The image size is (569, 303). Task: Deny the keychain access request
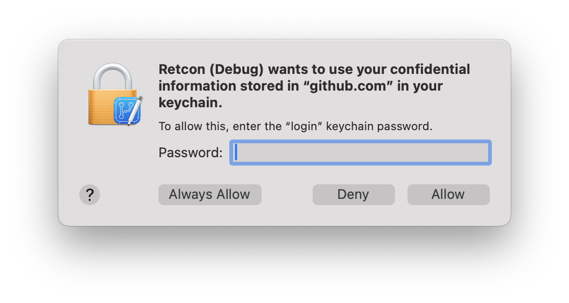pos(353,195)
